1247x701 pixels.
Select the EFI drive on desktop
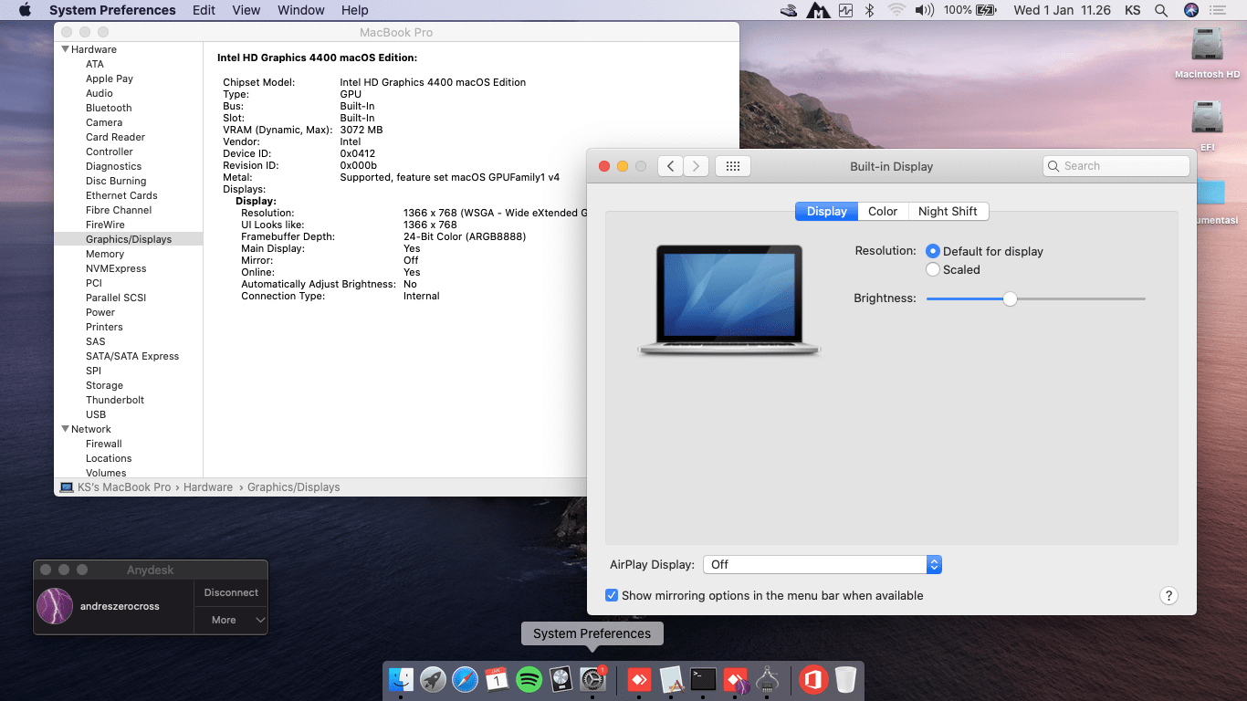pyautogui.click(x=1207, y=118)
